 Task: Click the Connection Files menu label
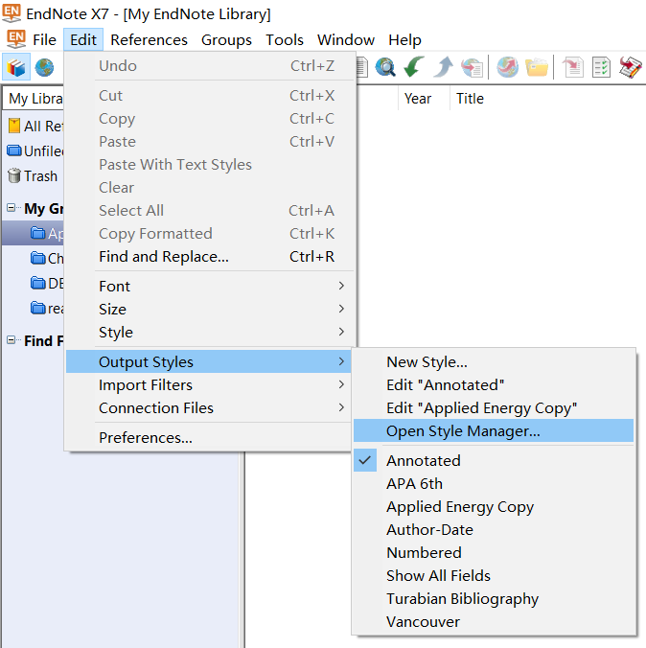156,408
